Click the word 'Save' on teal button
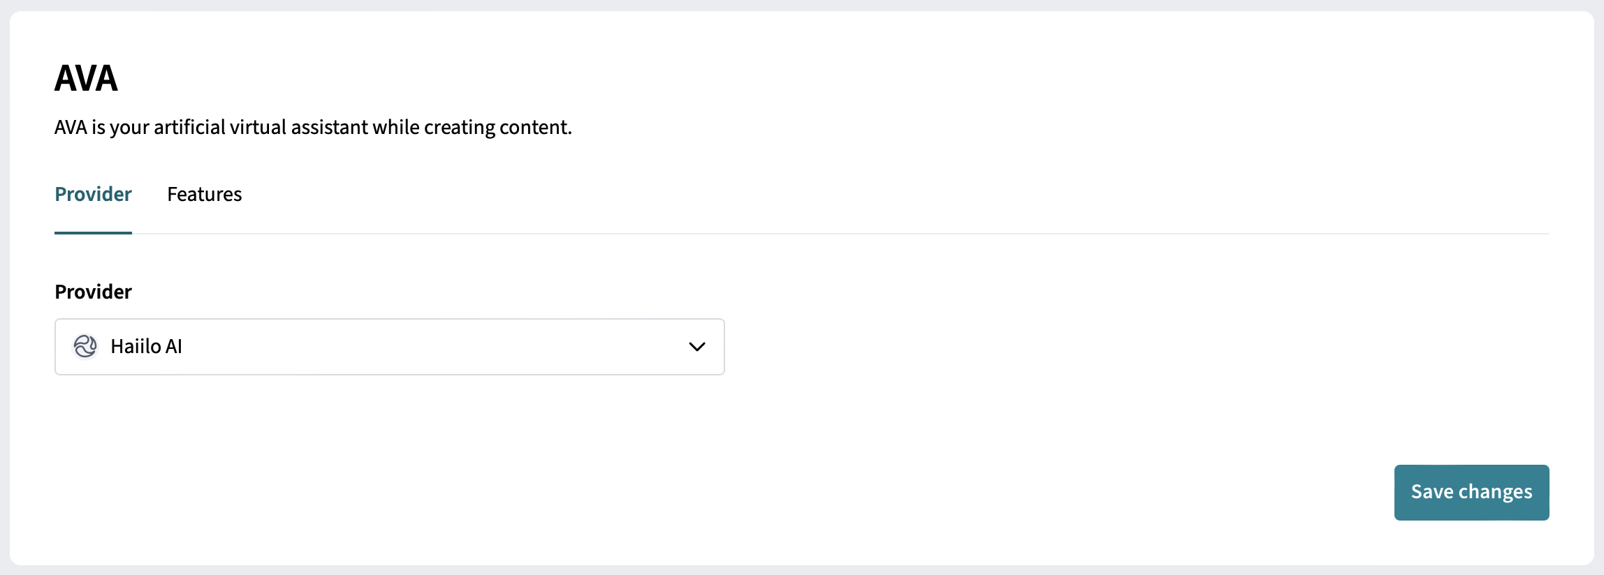1604x575 pixels. coord(1432,491)
